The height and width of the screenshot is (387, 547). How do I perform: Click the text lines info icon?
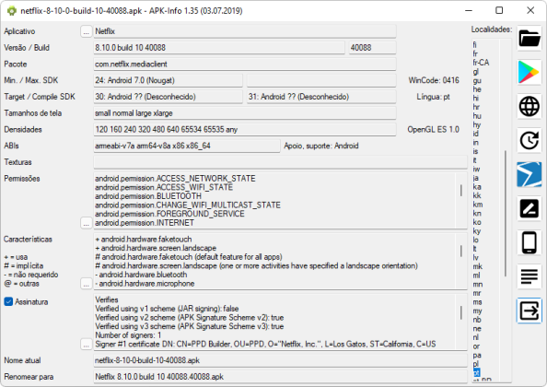[530, 276]
